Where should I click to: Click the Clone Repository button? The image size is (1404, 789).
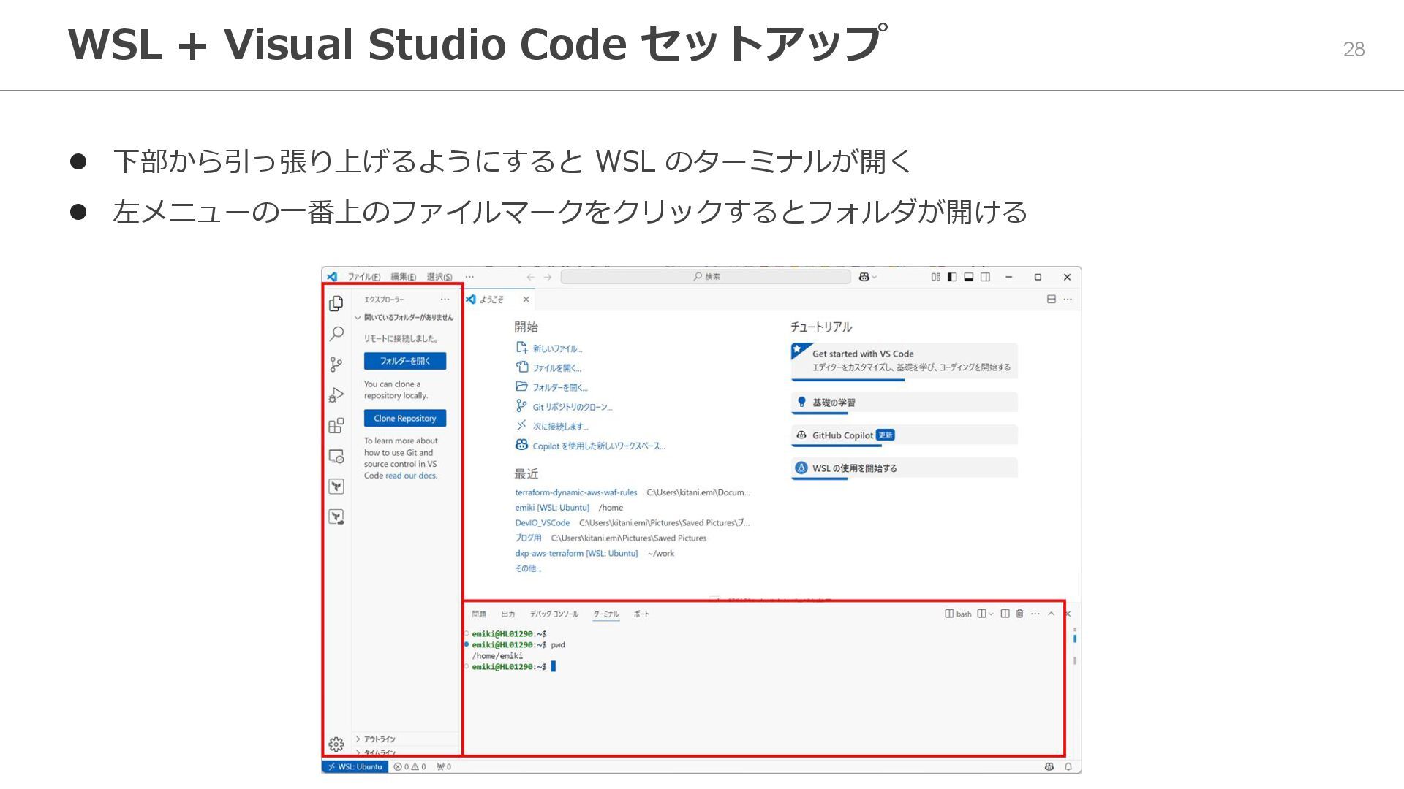405,419
